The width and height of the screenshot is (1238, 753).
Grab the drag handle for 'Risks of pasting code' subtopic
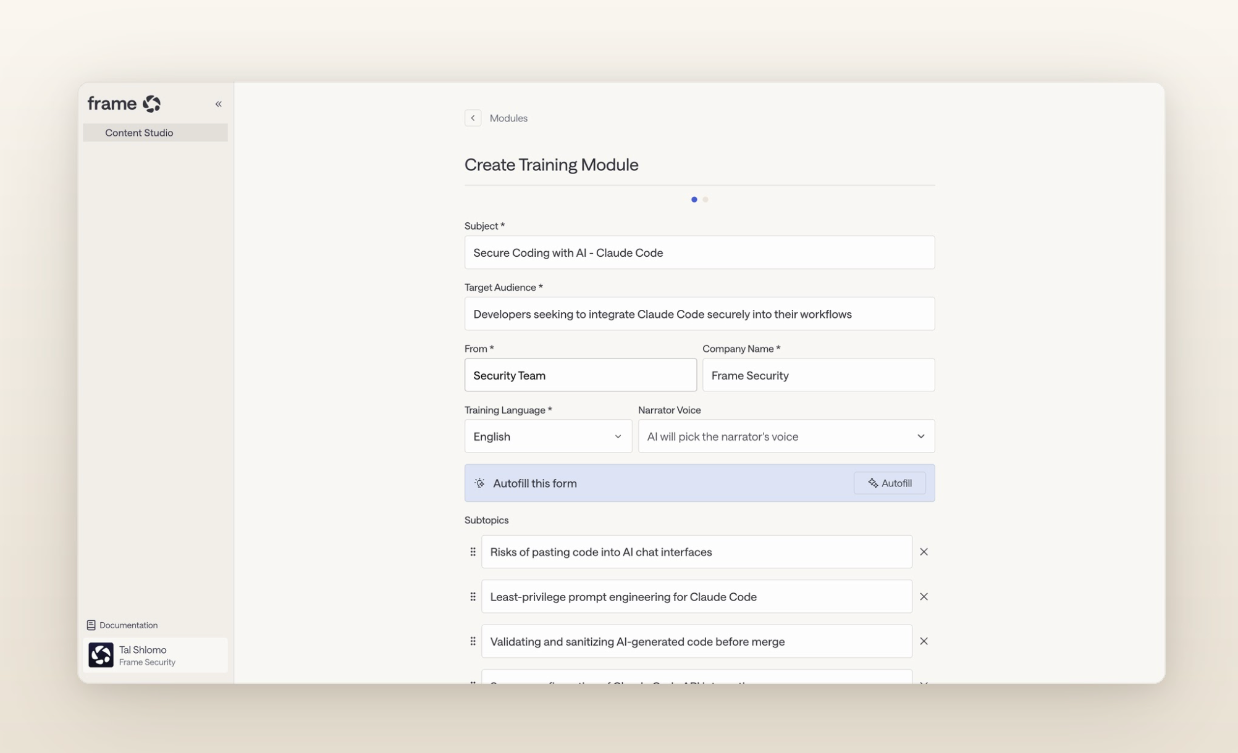[473, 552]
